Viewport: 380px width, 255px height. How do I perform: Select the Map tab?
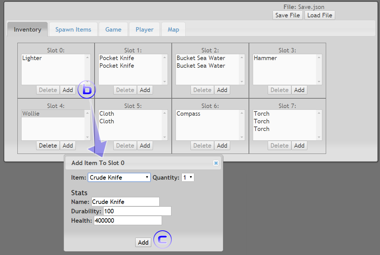coord(173,30)
